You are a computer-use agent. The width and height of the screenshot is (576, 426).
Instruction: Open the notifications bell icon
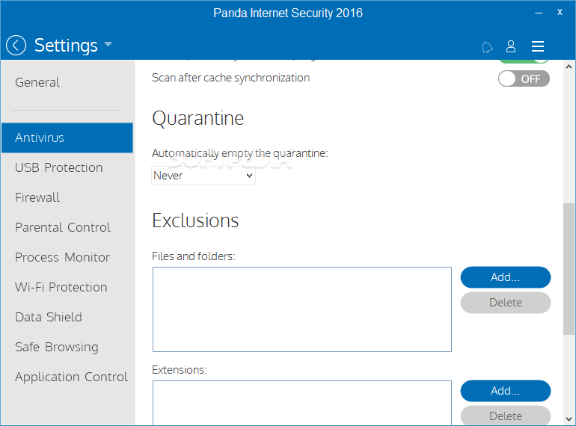(x=487, y=47)
